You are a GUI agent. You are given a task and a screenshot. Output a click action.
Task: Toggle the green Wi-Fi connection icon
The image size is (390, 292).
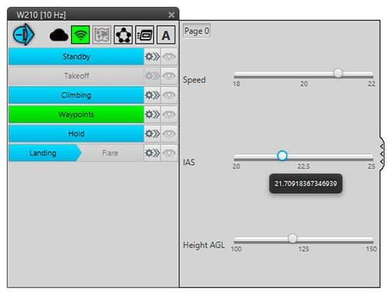tap(80, 35)
